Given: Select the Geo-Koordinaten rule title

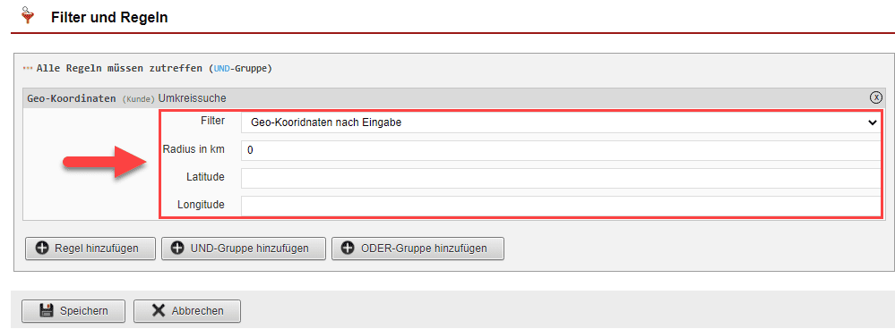Looking at the screenshot, I should point(73,98).
